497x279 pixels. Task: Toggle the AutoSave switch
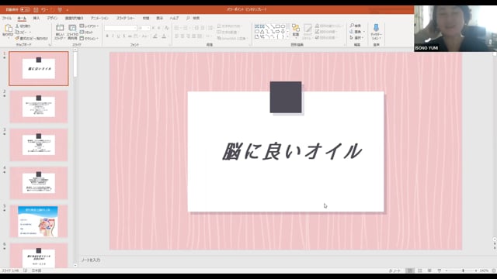[25, 10]
